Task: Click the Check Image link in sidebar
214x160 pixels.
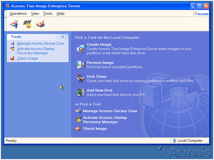Action: coord(27,59)
